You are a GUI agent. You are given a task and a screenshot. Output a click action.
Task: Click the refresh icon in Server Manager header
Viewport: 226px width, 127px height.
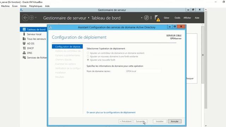coord(147,18)
